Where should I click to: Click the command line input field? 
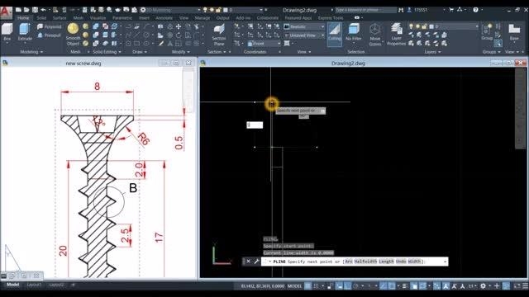coord(355,262)
